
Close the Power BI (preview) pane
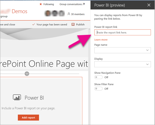[149, 5]
